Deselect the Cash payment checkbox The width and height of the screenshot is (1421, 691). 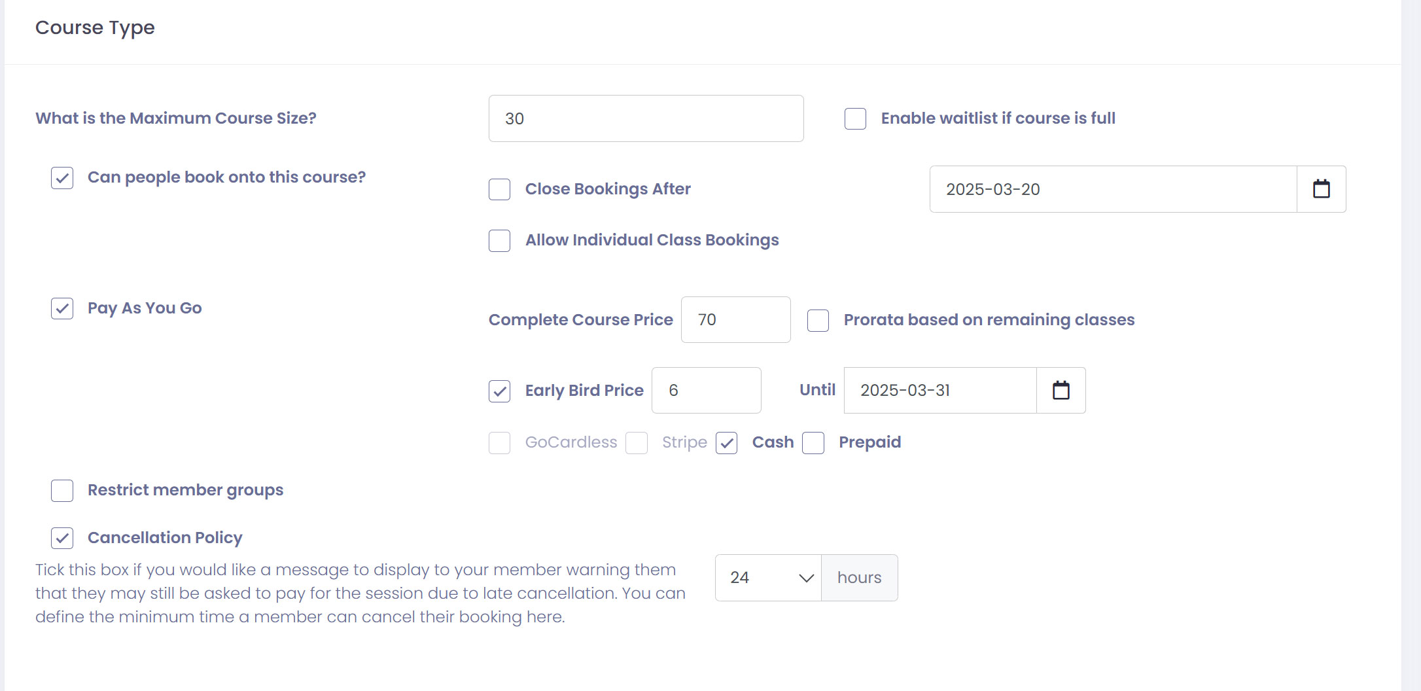coord(726,443)
